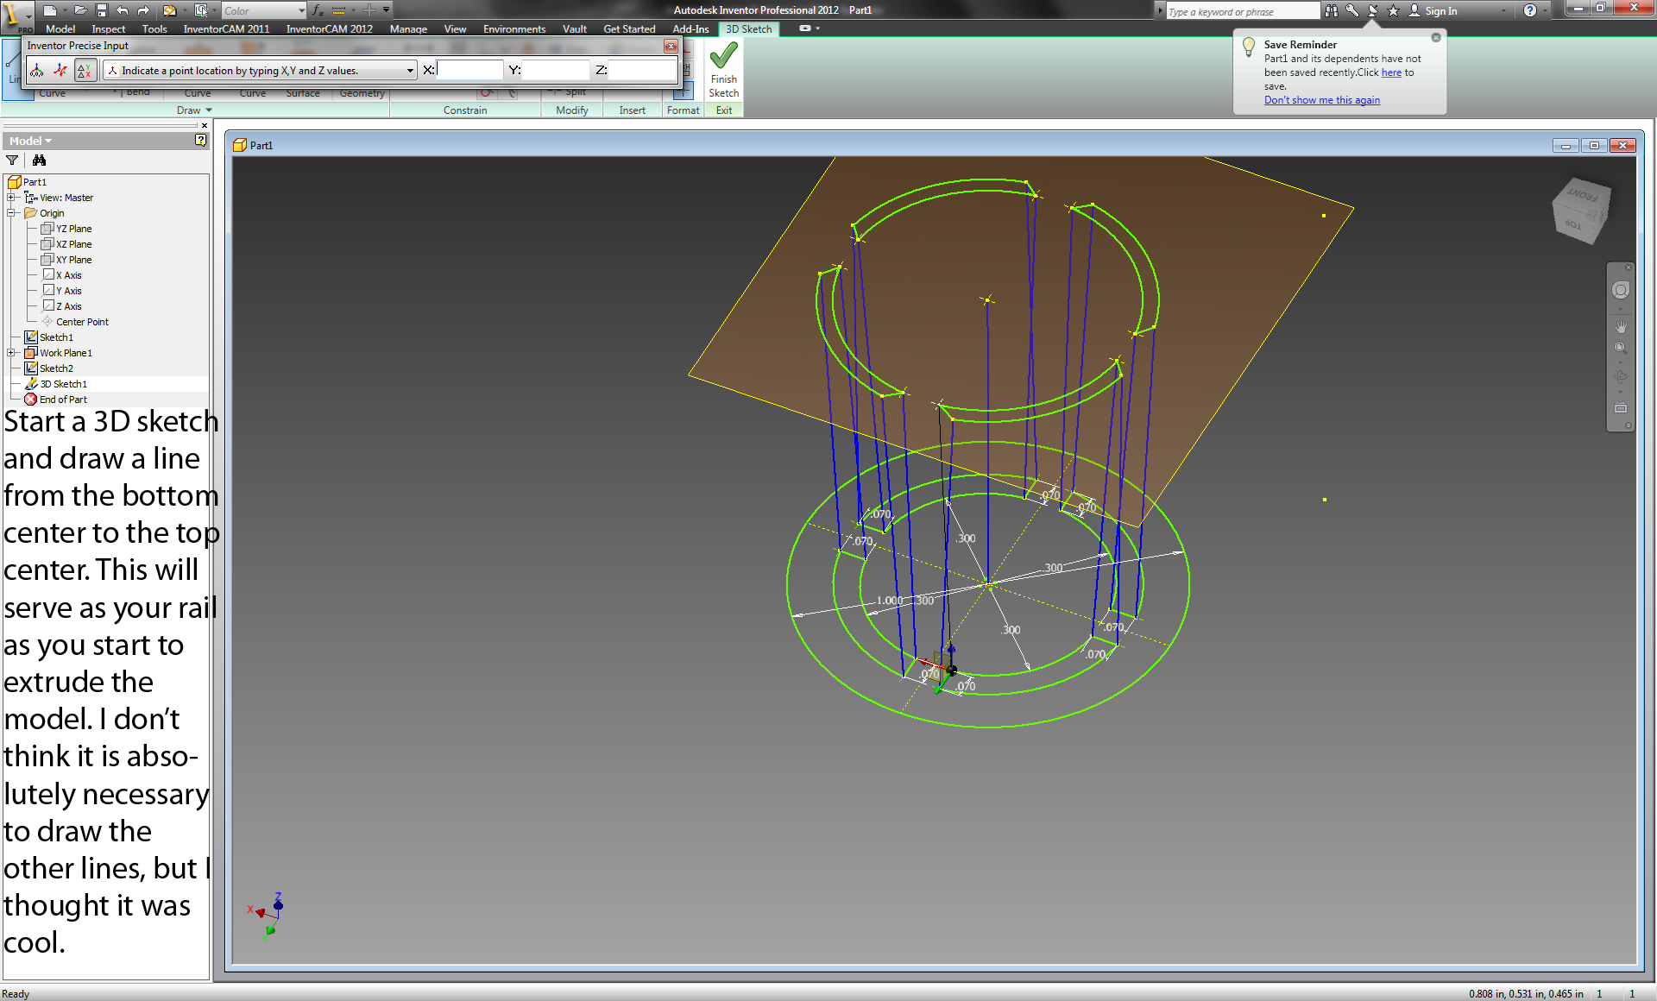Screen dimensions: 1657x1001
Task: Open the Inspect ribbon tab
Action: 109,28
